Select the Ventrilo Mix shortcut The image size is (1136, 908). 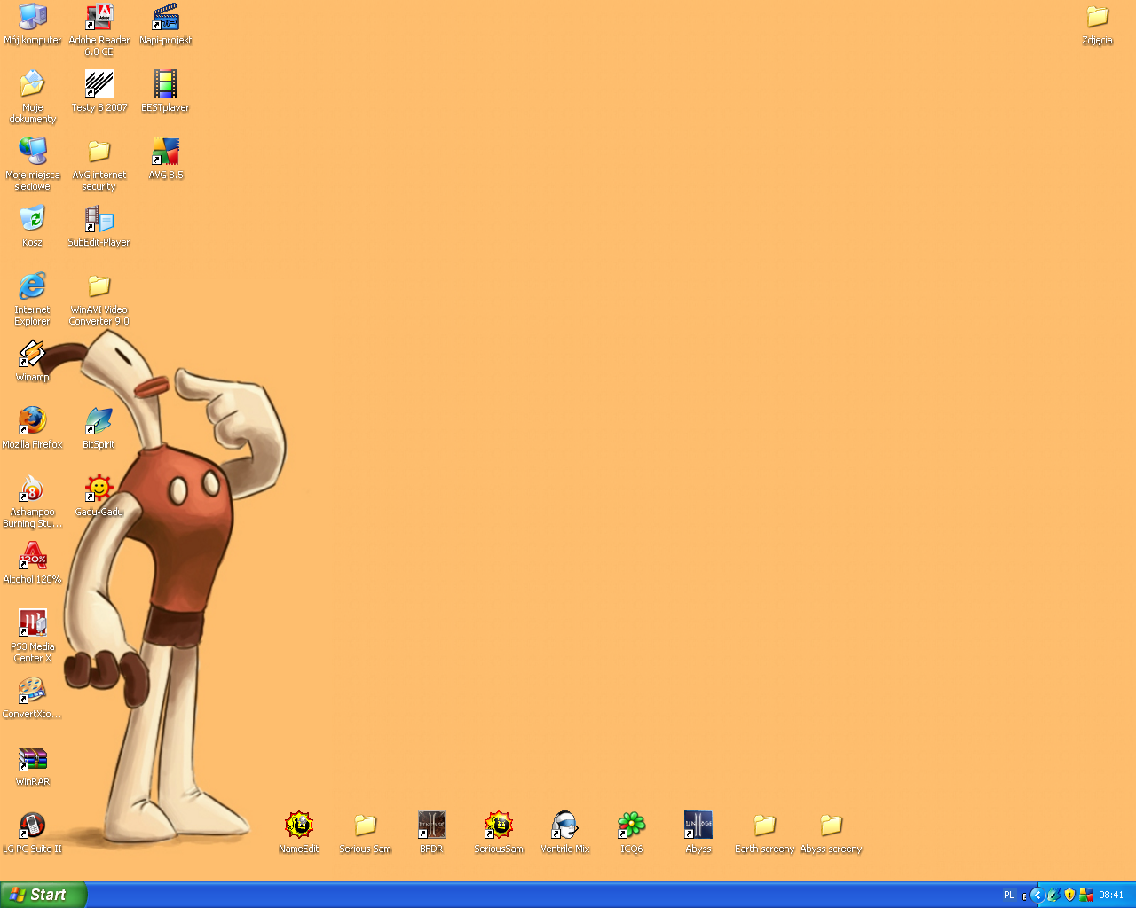click(x=564, y=826)
